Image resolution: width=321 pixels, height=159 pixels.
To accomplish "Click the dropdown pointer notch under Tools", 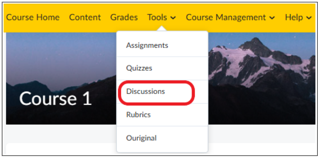I will point(162,29).
